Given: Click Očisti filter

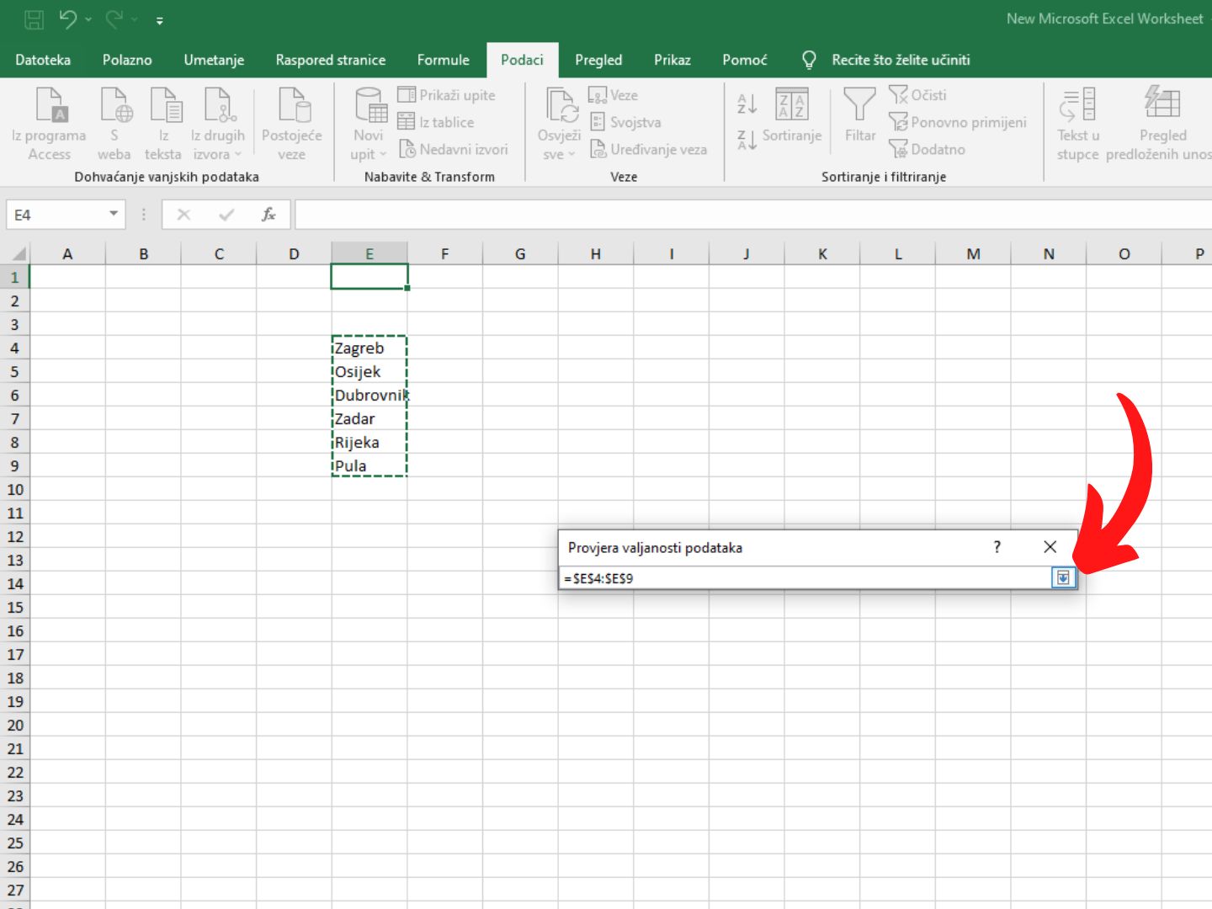Looking at the screenshot, I should pos(918,95).
